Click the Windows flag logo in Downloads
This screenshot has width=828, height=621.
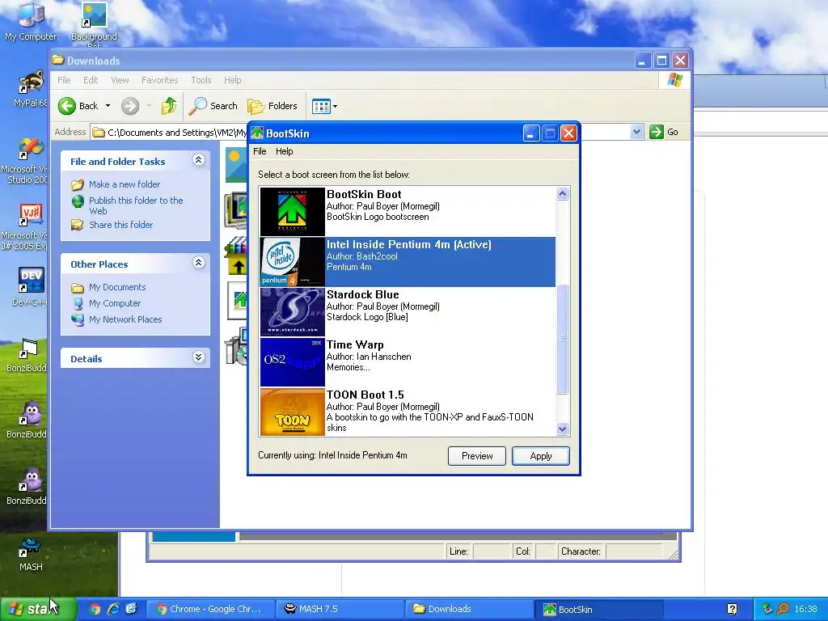[675, 80]
